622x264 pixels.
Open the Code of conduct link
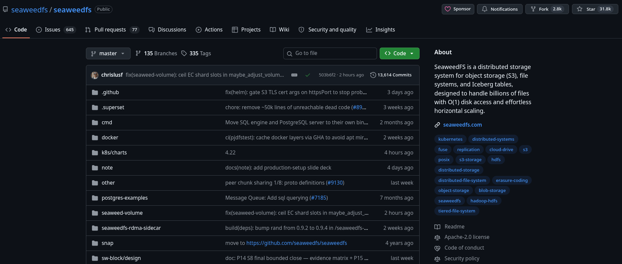459,248
